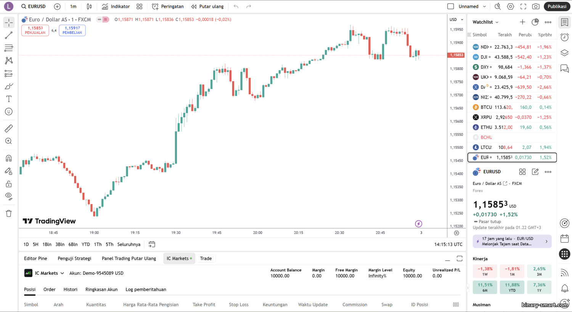This screenshot has width=572, height=312.
Task: Open the Editor Pine tab
Action: click(x=35, y=258)
